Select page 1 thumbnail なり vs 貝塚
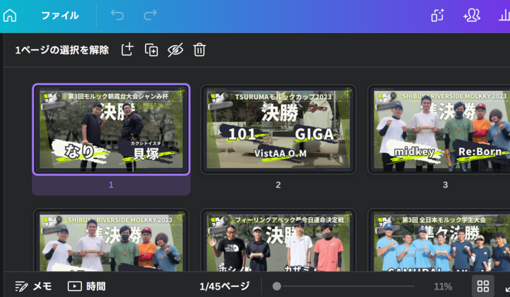The image size is (510, 297). 111,129
